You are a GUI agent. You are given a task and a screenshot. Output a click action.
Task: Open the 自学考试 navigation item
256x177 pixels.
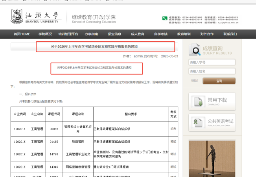[x=160, y=34]
